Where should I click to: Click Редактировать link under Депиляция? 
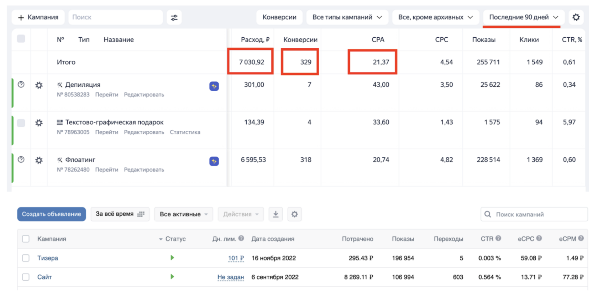(x=144, y=94)
